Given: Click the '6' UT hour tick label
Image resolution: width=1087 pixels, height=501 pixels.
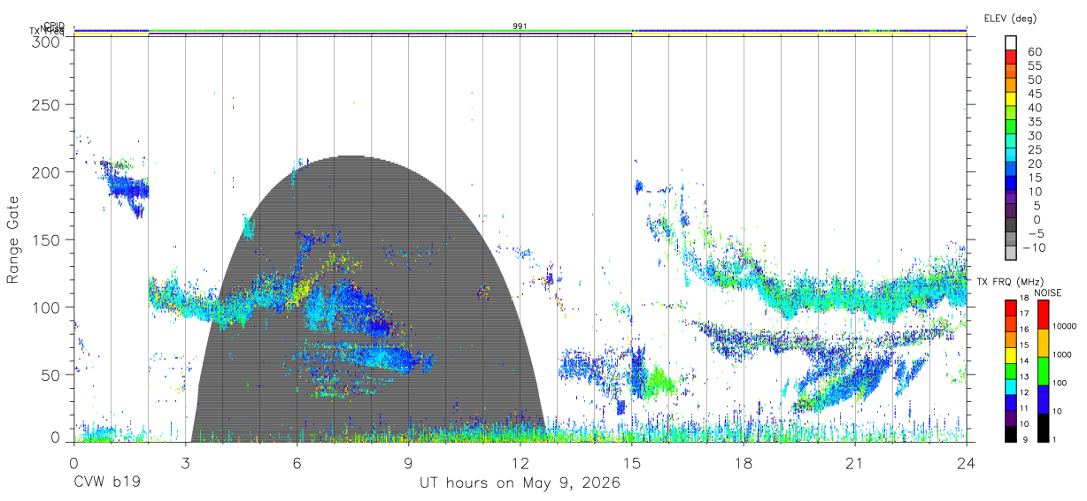Looking at the screenshot, I should pyautogui.click(x=297, y=463).
